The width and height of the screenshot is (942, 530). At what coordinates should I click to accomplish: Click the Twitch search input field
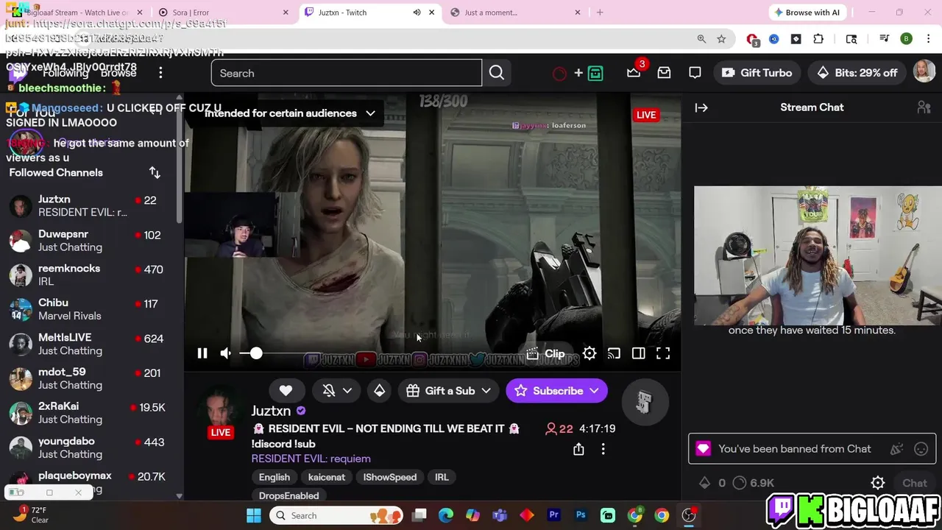(347, 73)
